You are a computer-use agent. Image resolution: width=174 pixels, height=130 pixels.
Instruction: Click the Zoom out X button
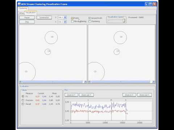pyautogui.click(x=144, y=95)
